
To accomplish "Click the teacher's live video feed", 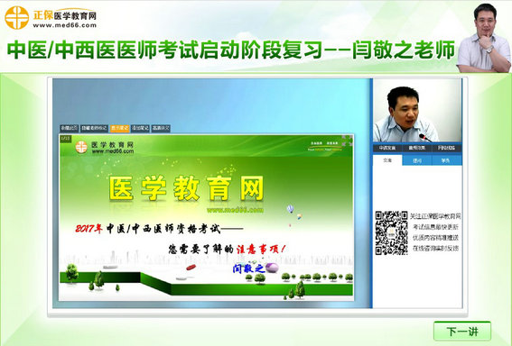I will pyautogui.click(x=417, y=110).
